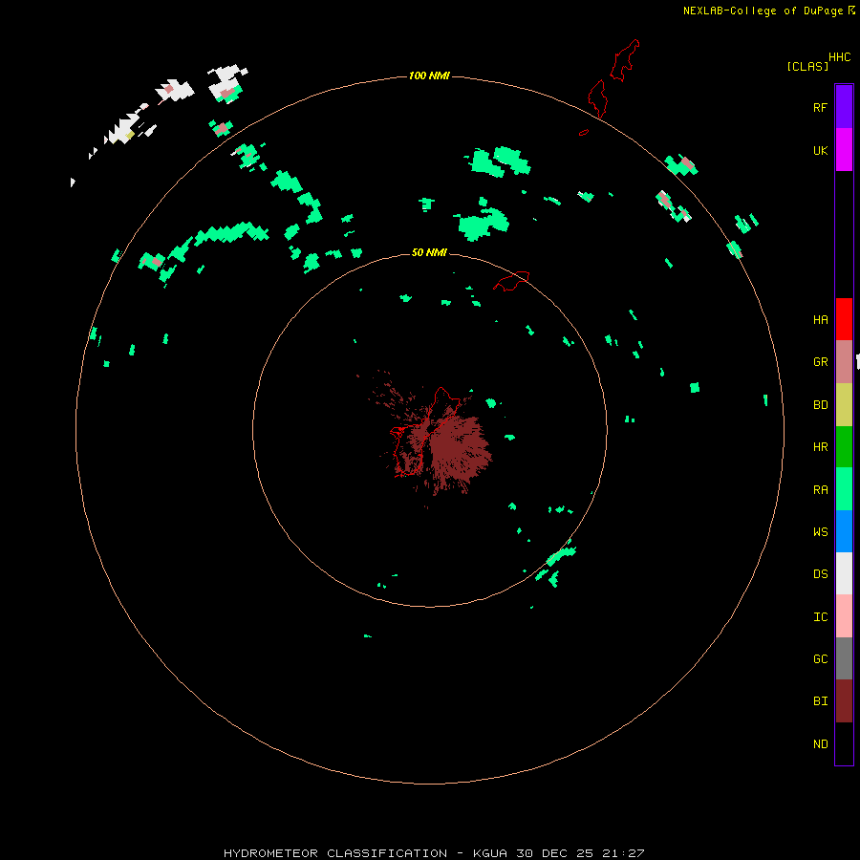Click the UK legend label

coord(820,151)
